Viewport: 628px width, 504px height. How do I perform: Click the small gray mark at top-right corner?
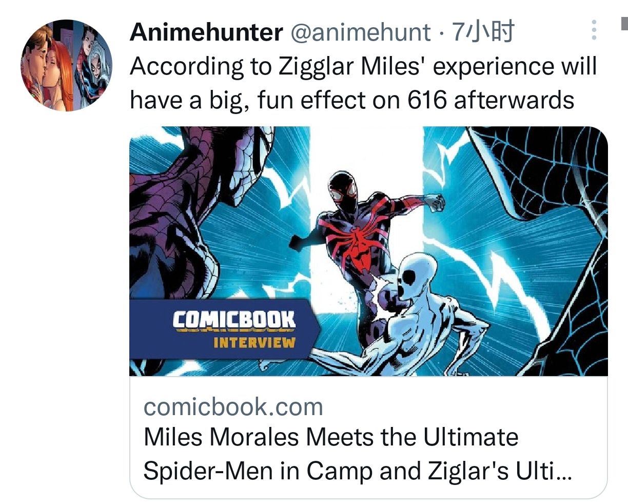click(x=624, y=24)
